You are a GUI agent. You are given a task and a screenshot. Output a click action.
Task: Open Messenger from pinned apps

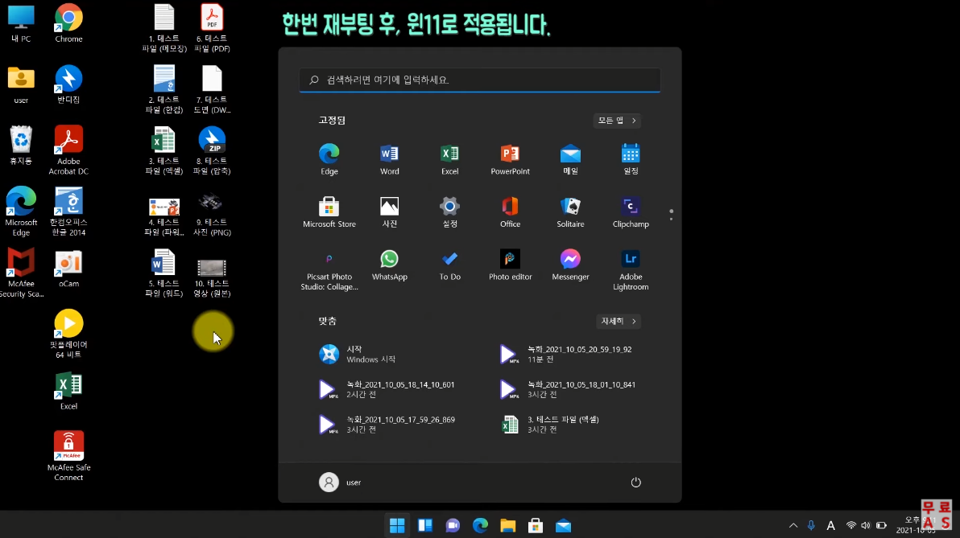(570, 265)
